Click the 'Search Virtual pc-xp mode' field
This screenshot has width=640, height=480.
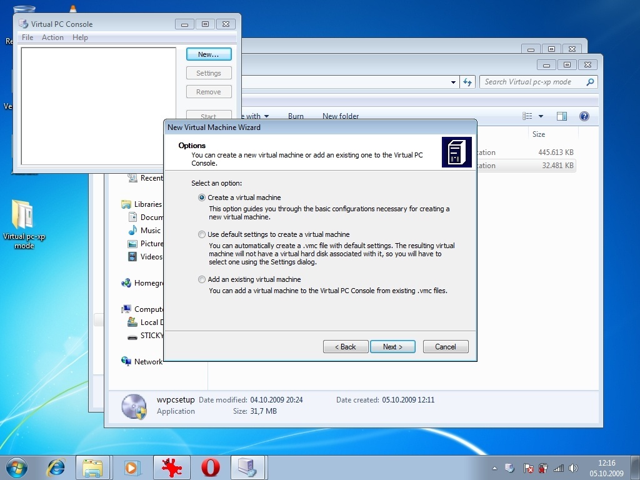pyautogui.click(x=533, y=82)
